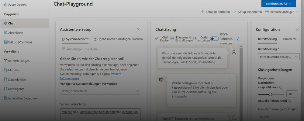Click Setup exportieren
The width and height of the screenshot is (304, 121).
coord(247,12)
